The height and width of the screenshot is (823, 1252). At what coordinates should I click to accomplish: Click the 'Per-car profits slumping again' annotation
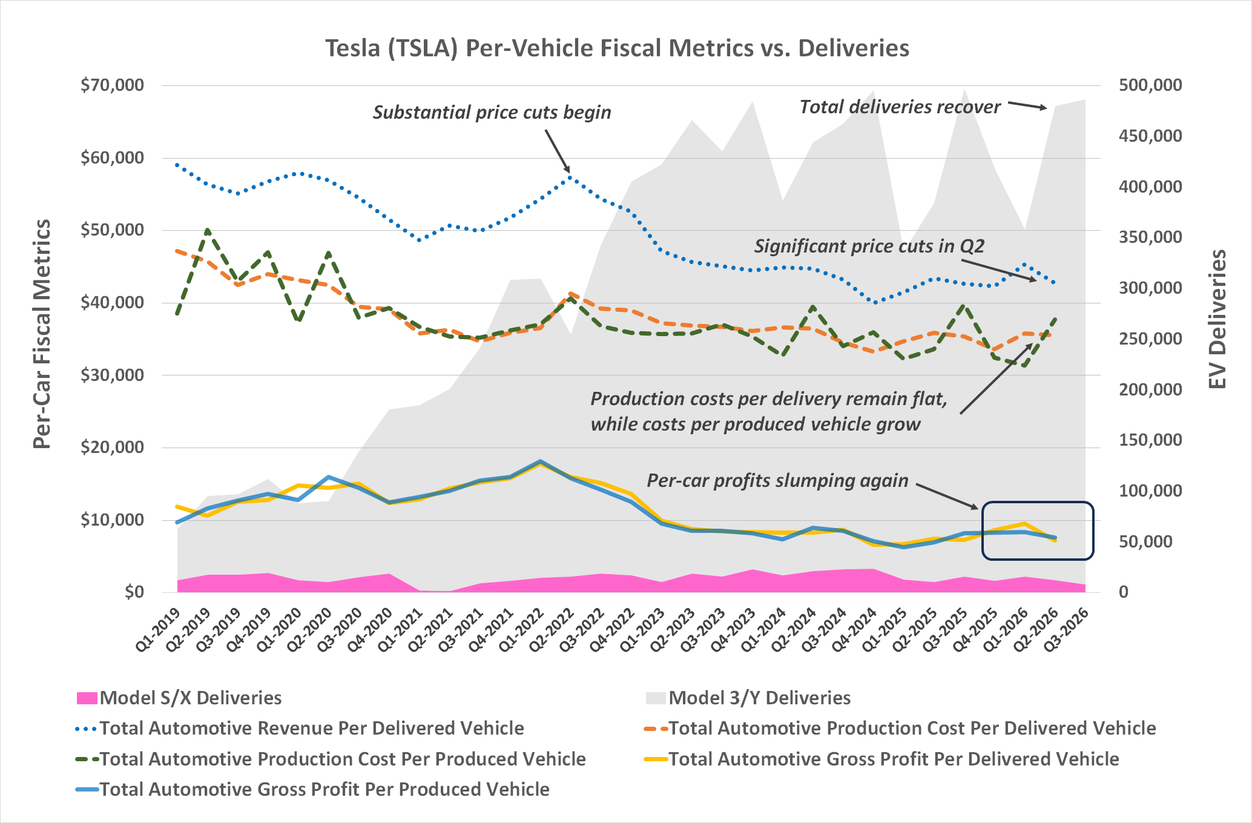777,481
